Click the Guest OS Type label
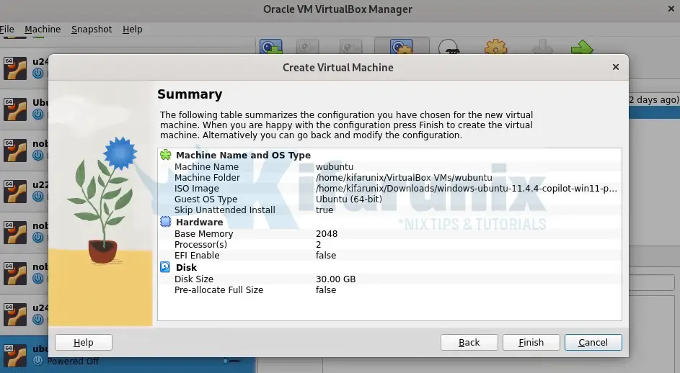680x373 pixels. (206, 199)
